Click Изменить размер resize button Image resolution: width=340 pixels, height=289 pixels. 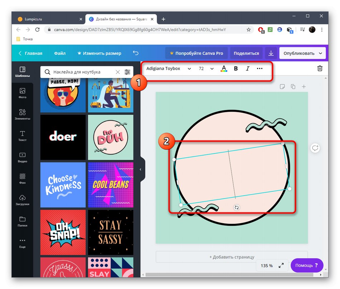(x=99, y=53)
